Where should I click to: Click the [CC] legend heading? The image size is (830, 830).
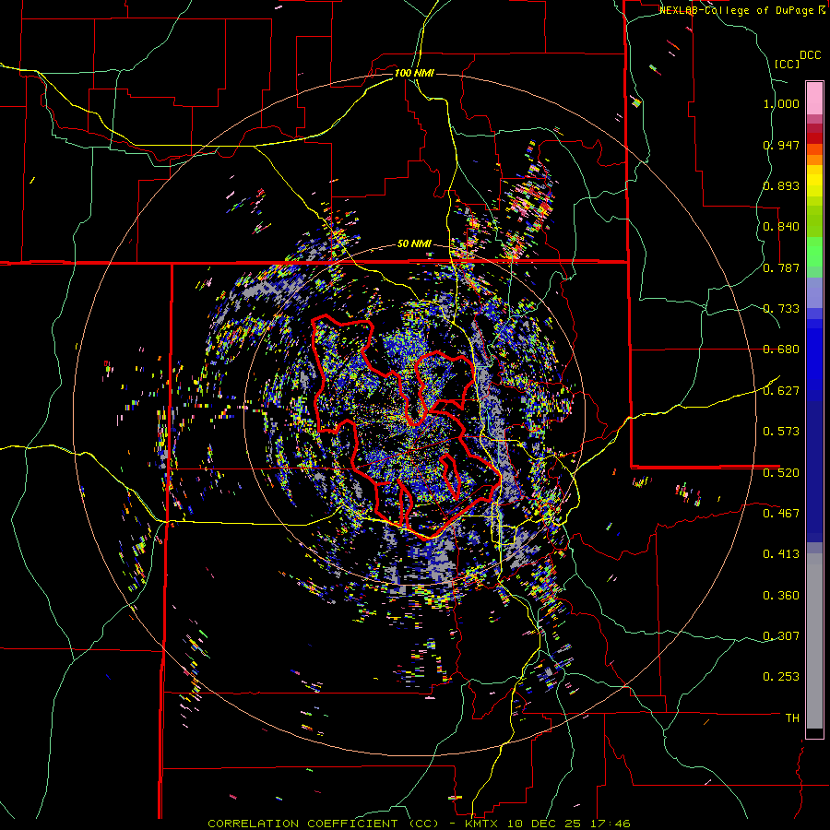coord(787,64)
